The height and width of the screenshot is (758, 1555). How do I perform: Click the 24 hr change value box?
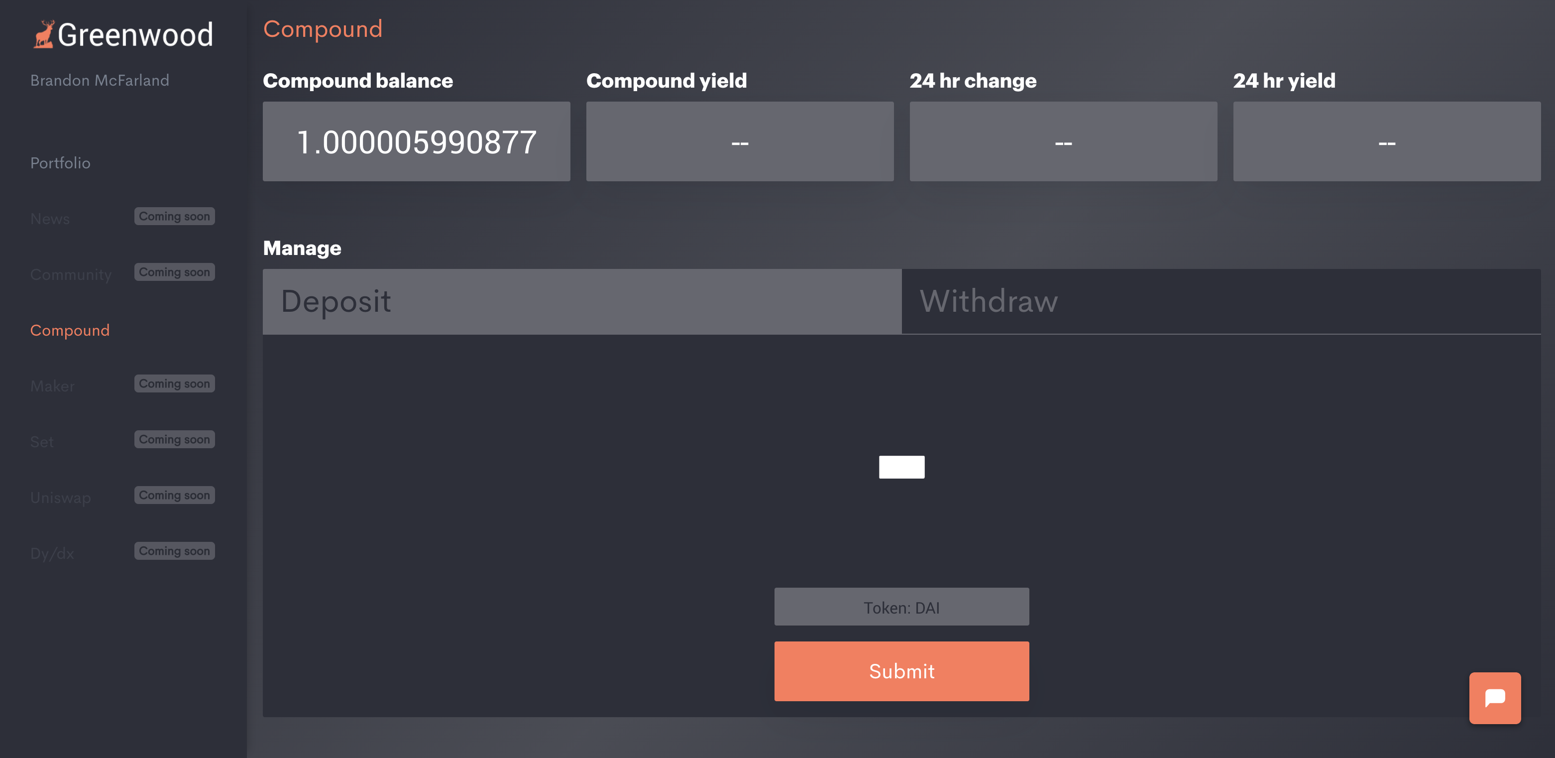tap(1064, 141)
